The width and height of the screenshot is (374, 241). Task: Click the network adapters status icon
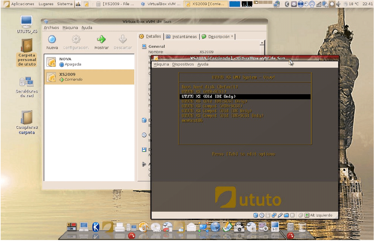(x=274, y=215)
